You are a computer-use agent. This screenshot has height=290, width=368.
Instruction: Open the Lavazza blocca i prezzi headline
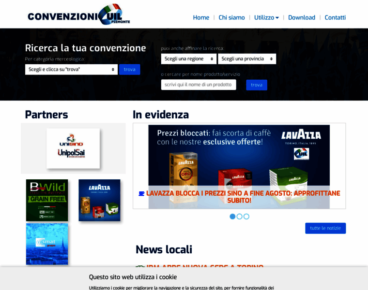[243, 197]
